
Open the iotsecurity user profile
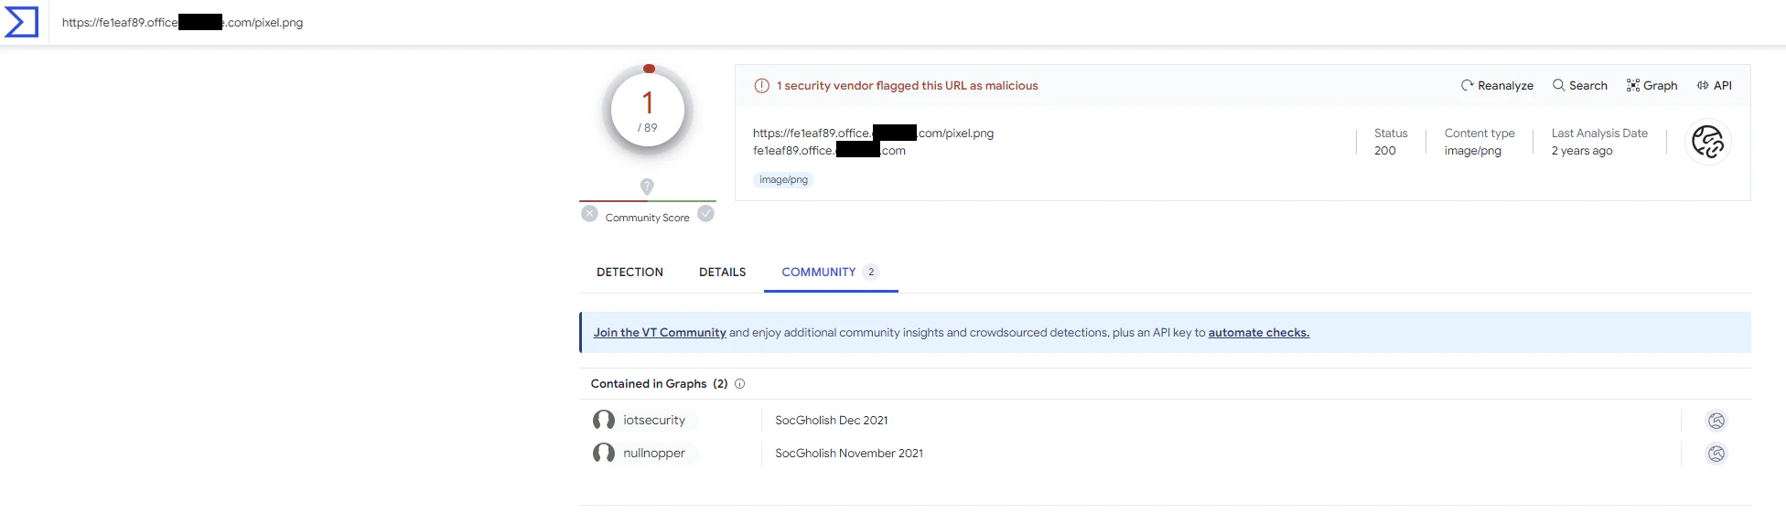[x=654, y=421]
